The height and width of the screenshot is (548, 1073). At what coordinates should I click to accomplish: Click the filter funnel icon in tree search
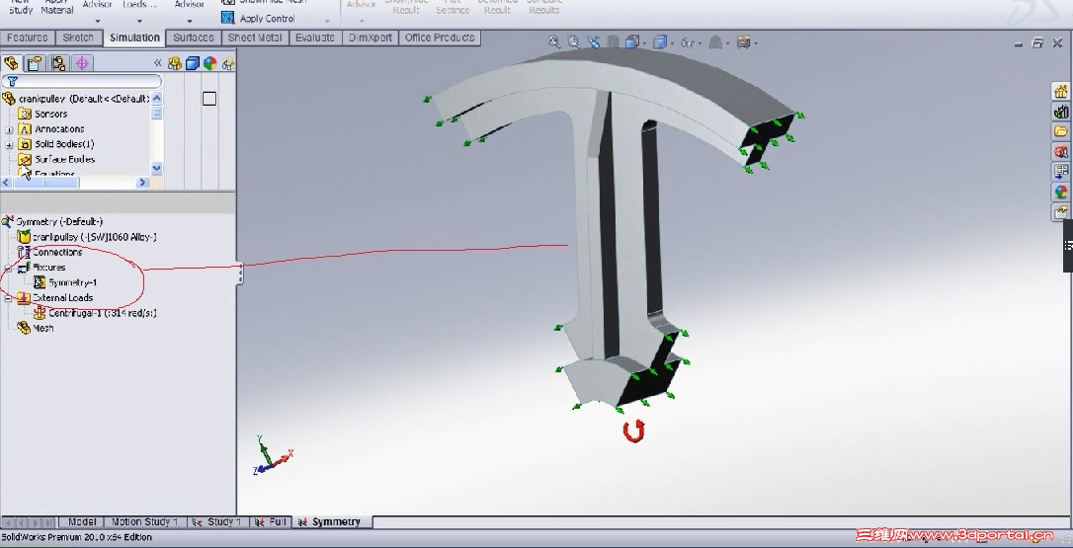tap(12, 81)
